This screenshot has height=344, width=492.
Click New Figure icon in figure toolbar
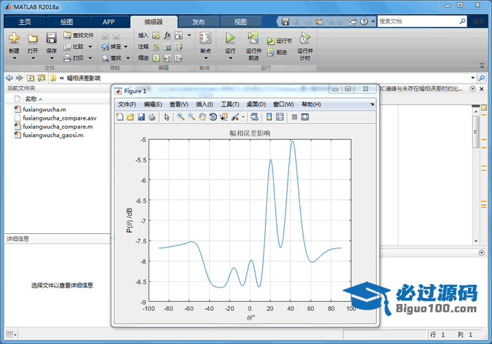pos(120,117)
